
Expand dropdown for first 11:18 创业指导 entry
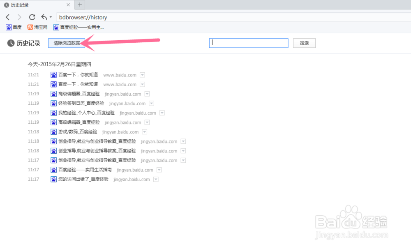click(183, 141)
